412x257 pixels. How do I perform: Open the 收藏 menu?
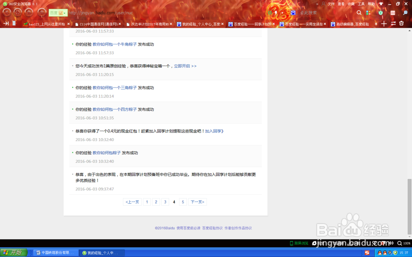(x=351, y=4)
